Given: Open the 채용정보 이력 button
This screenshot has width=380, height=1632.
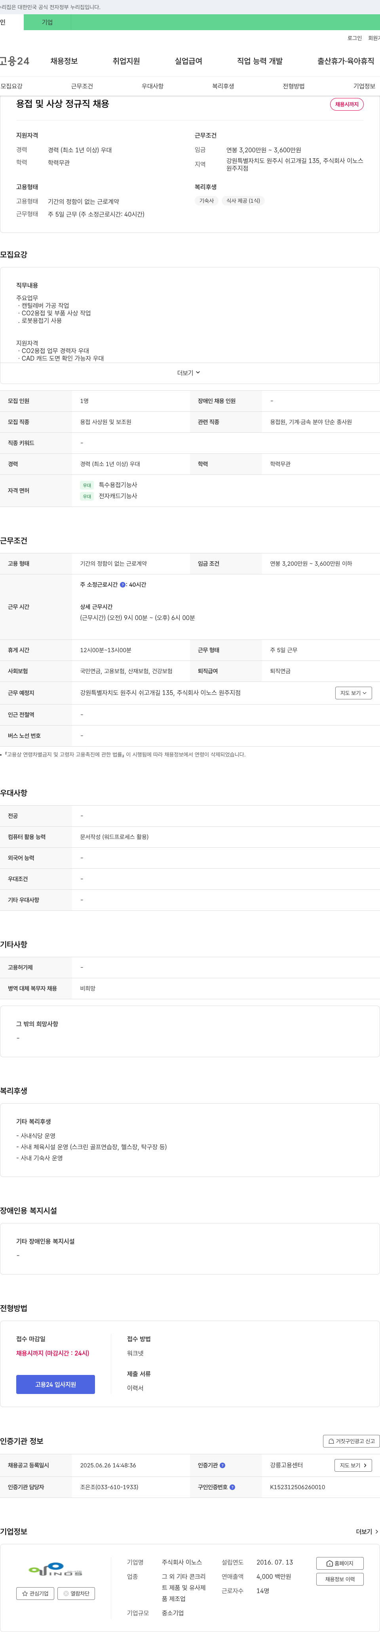Looking at the screenshot, I should coord(340,1579).
